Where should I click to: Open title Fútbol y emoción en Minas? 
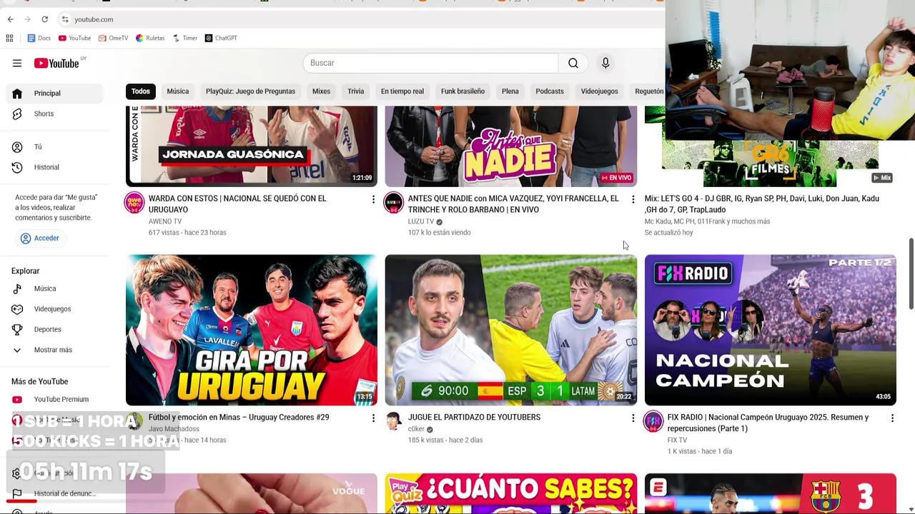pyautogui.click(x=239, y=418)
